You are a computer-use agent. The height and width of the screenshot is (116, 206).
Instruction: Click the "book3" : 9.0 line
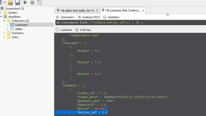[89, 74]
